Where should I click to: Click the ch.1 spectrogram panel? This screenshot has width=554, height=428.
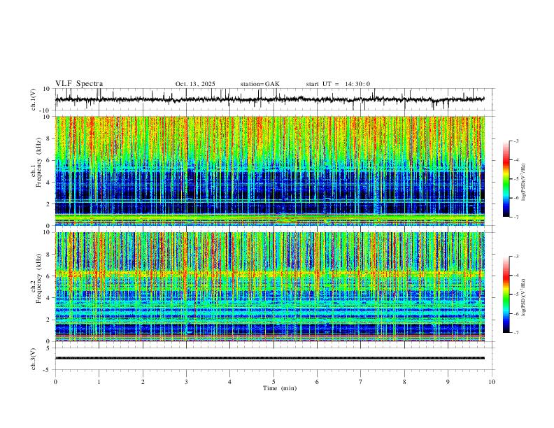tap(269, 171)
